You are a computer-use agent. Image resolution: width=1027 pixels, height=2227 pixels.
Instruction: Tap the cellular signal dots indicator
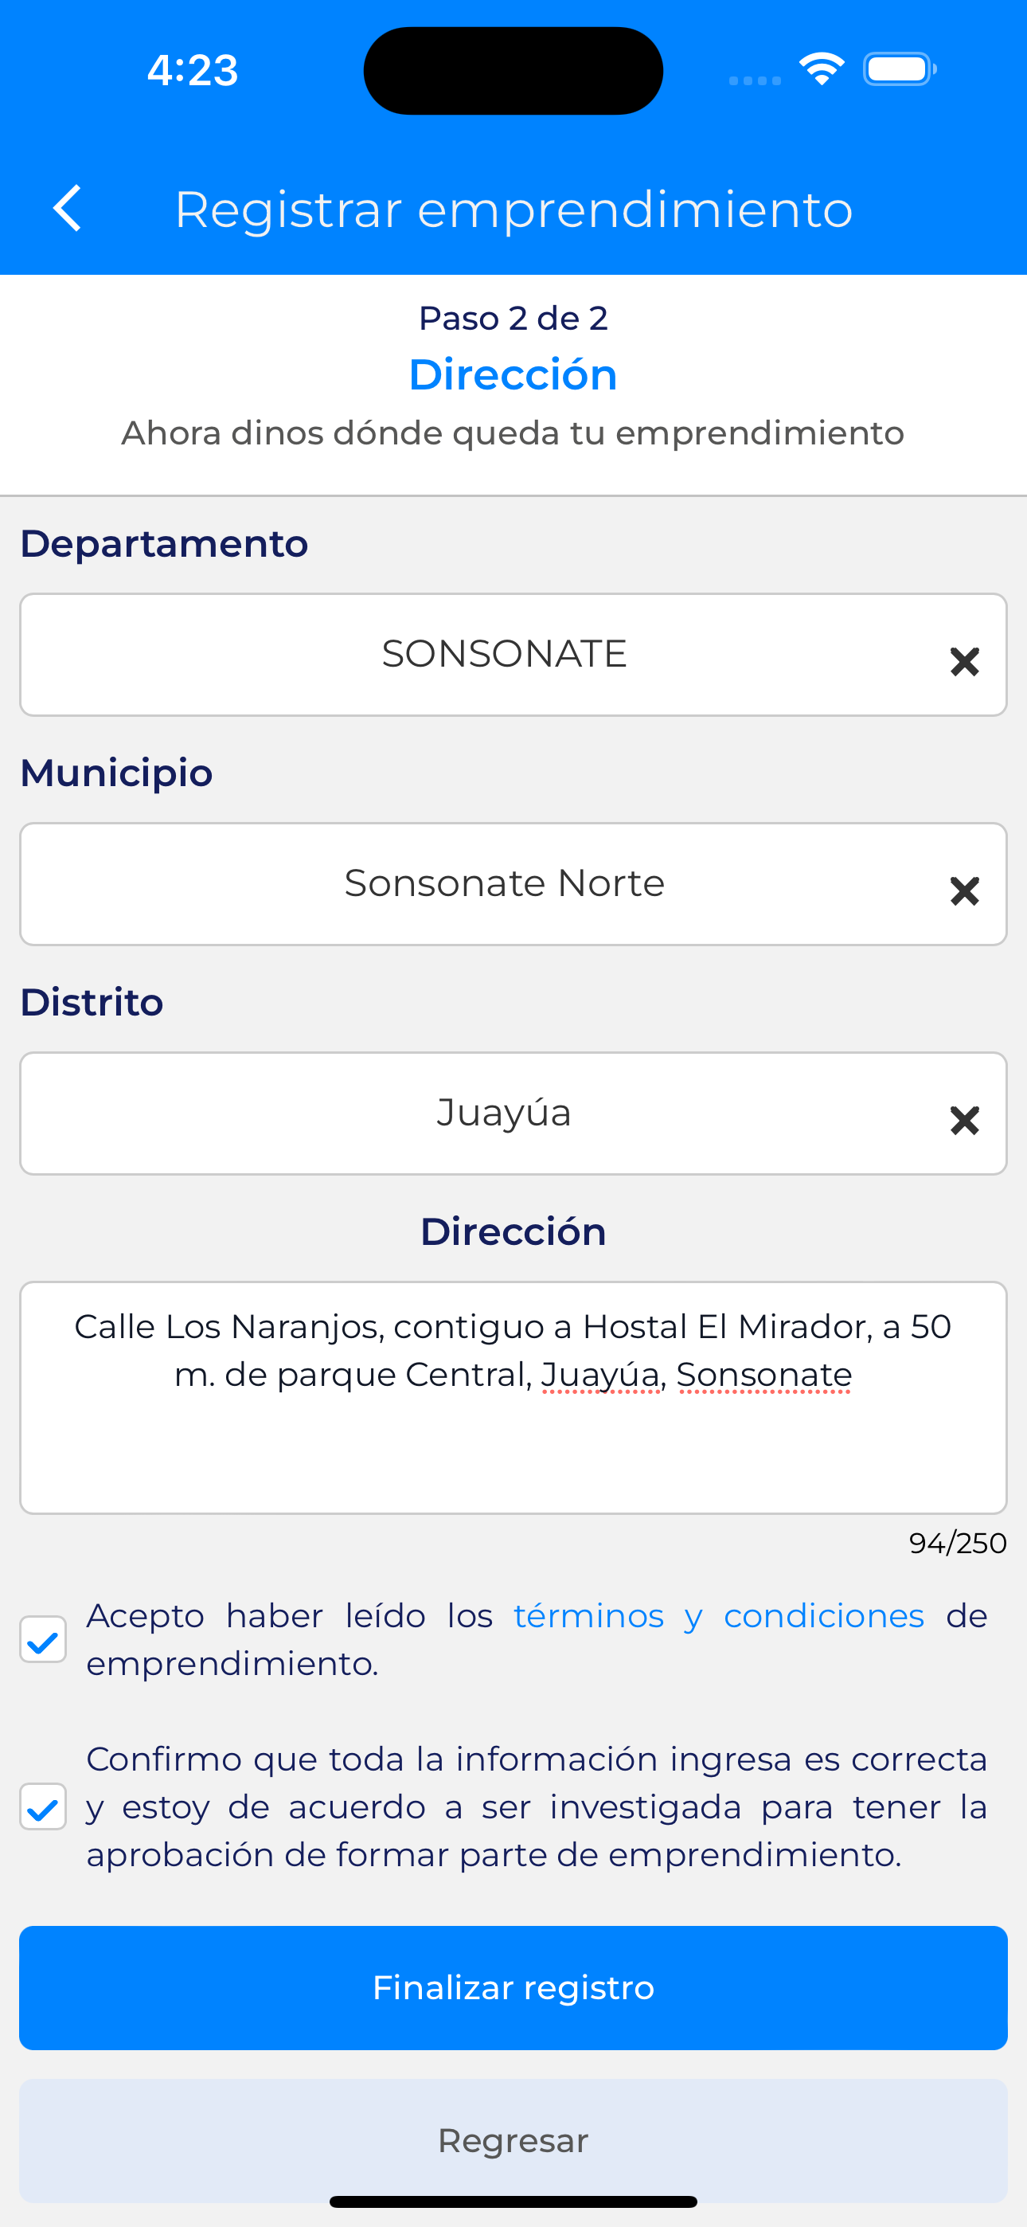pyautogui.click(x=755, y=80)
